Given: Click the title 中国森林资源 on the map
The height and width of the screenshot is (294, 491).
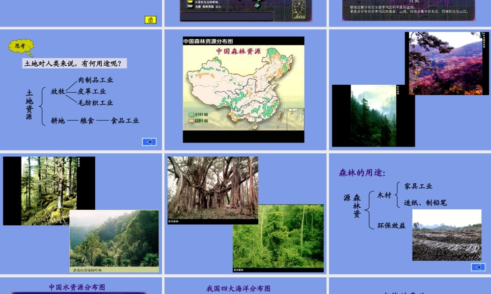Looking at the screenshot, I should point(239,51).
